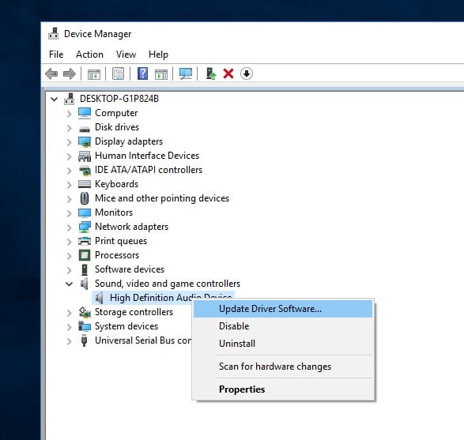Collapse Sound, video and game controllers
This screenshot has width=464, height=440.
coord(69,284)
